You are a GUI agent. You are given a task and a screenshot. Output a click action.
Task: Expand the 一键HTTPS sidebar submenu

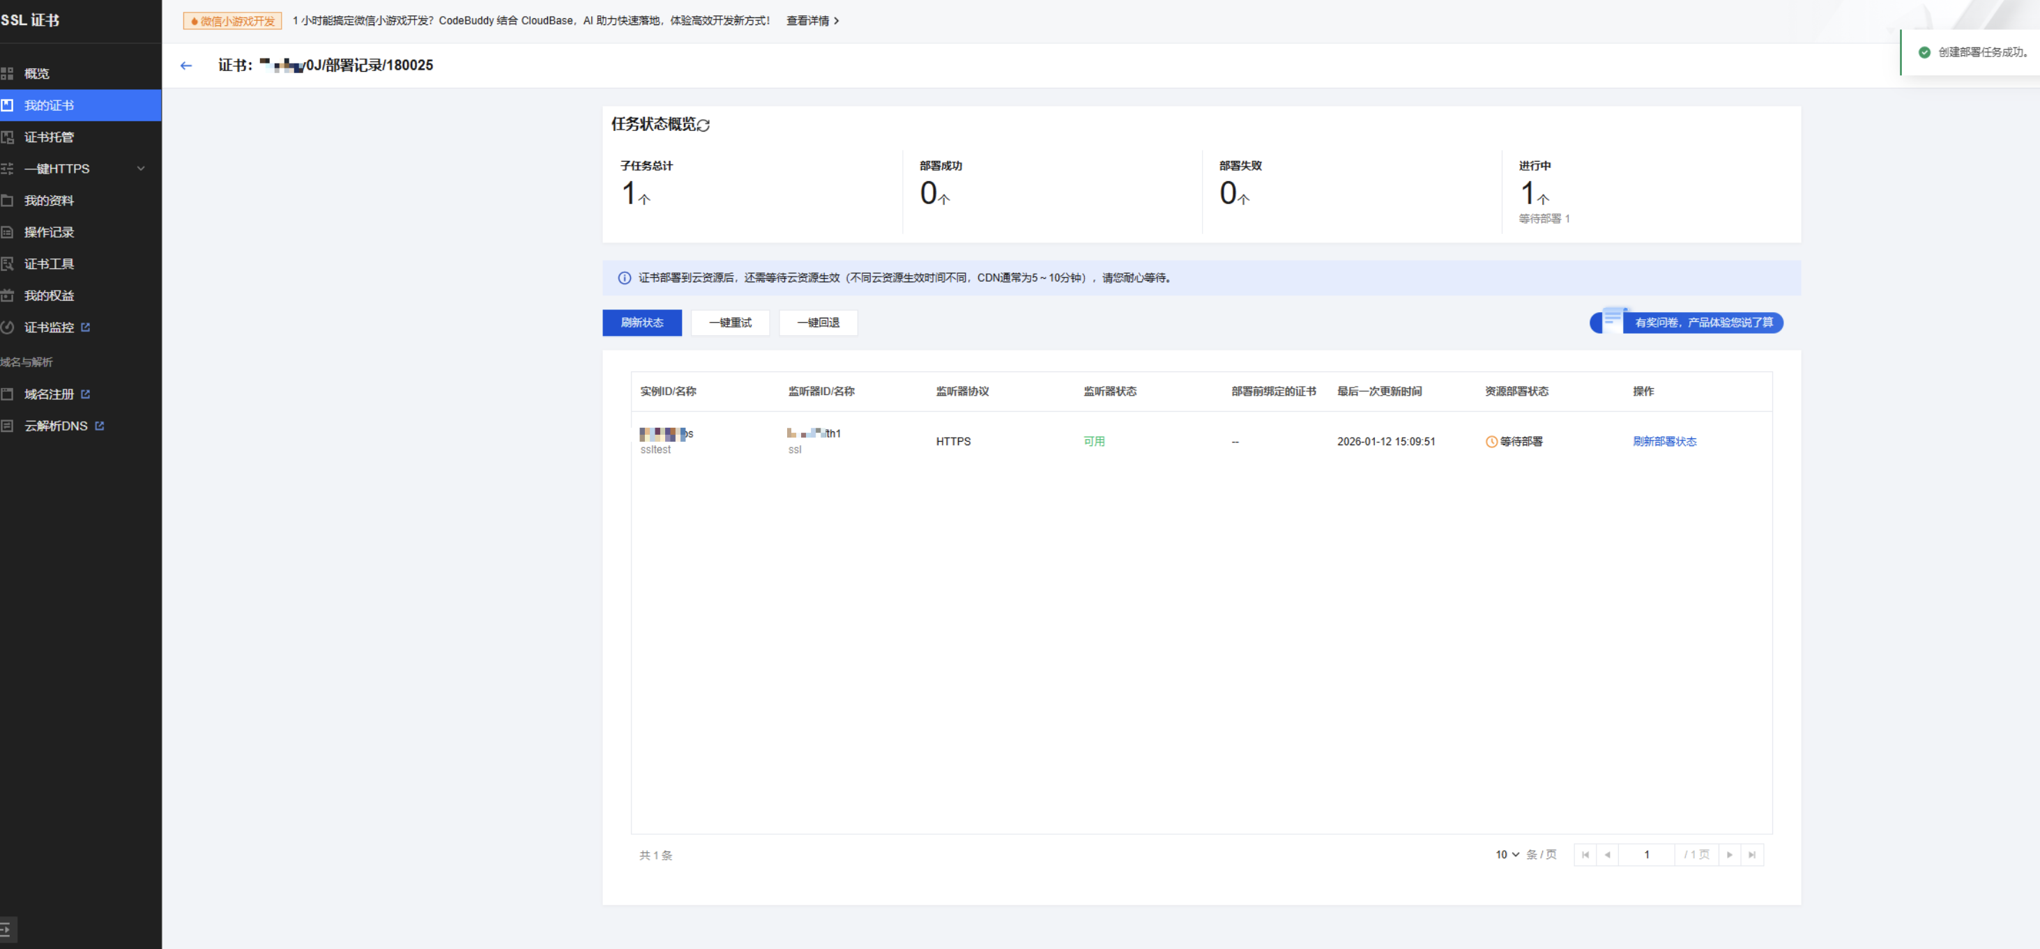click(141, 169)
